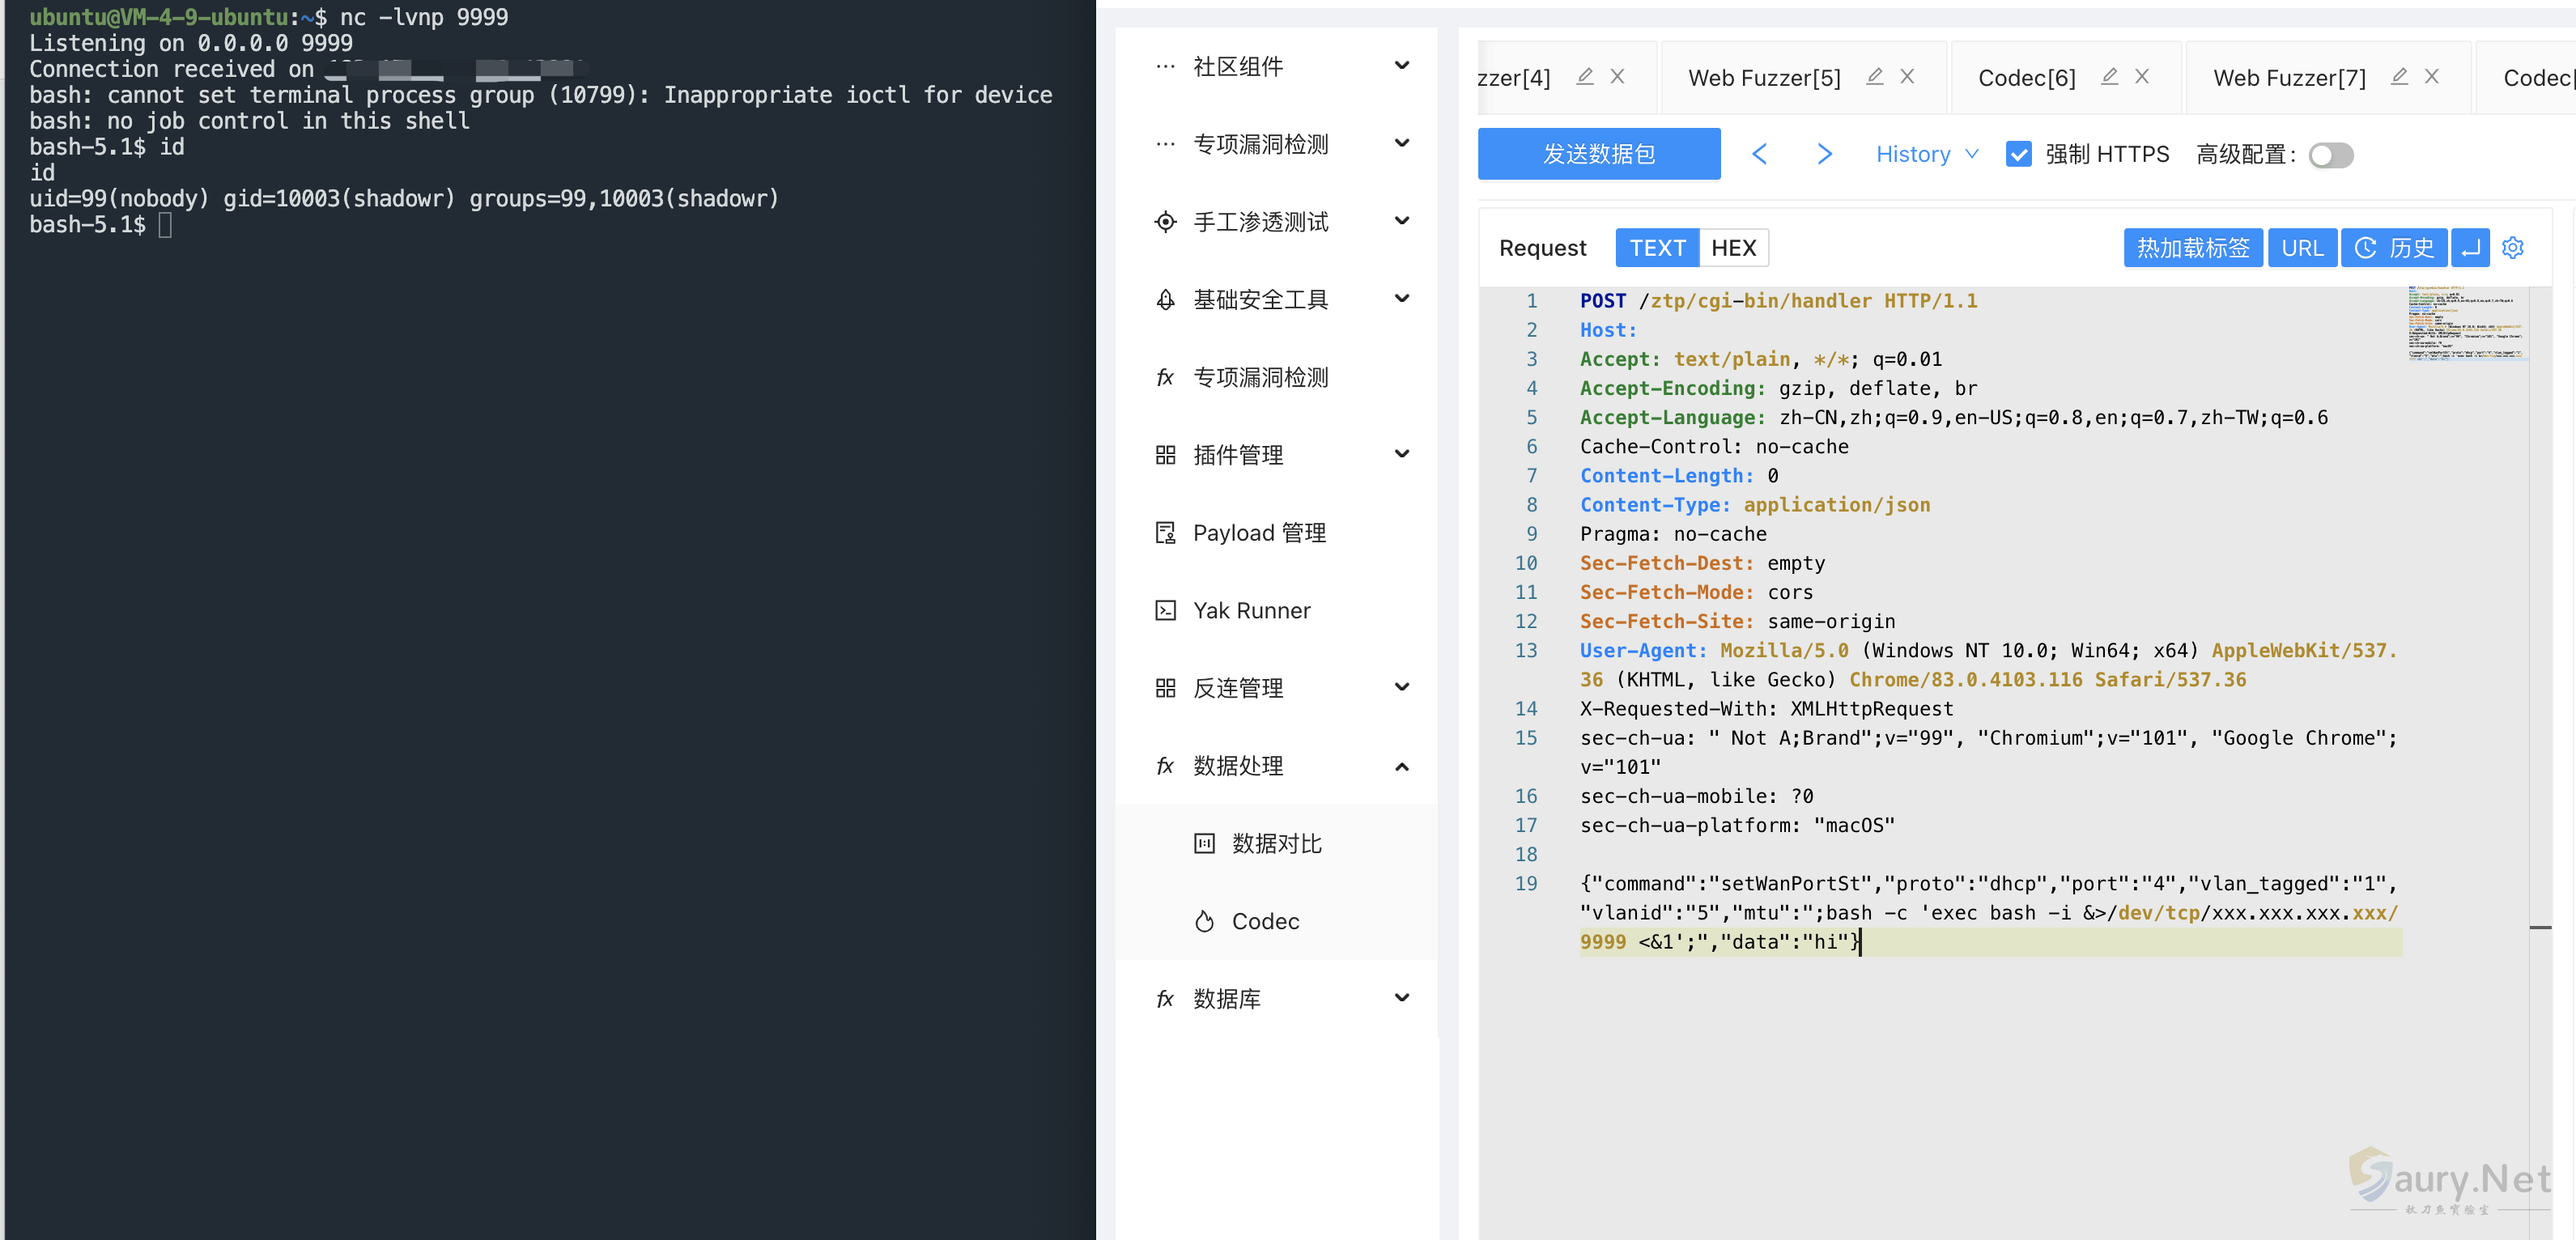2576x1240 pixels.
Task: Toggle the 强制 HTTPS checkbox
Action: 2018,154
